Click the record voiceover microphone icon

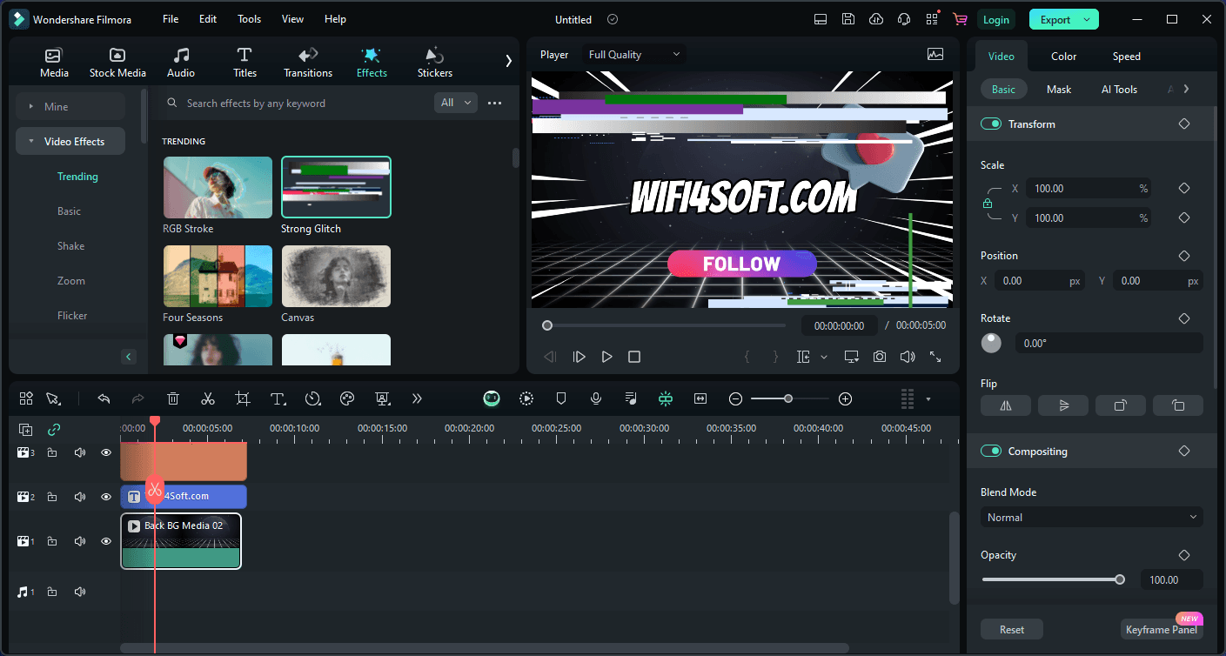[x=596, y=398]
